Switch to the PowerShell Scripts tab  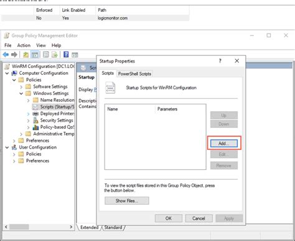tap(134, 74)
